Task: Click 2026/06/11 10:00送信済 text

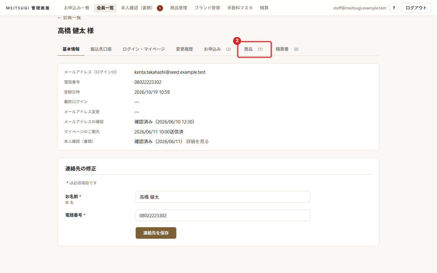Action: (x=159, y=132)
